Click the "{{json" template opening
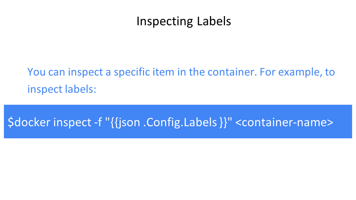 pyautogui.click(x=124, y=122)
